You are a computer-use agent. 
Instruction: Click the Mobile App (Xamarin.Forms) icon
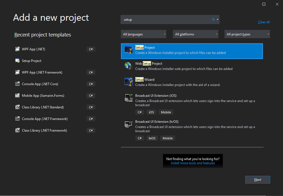[17, 96]
